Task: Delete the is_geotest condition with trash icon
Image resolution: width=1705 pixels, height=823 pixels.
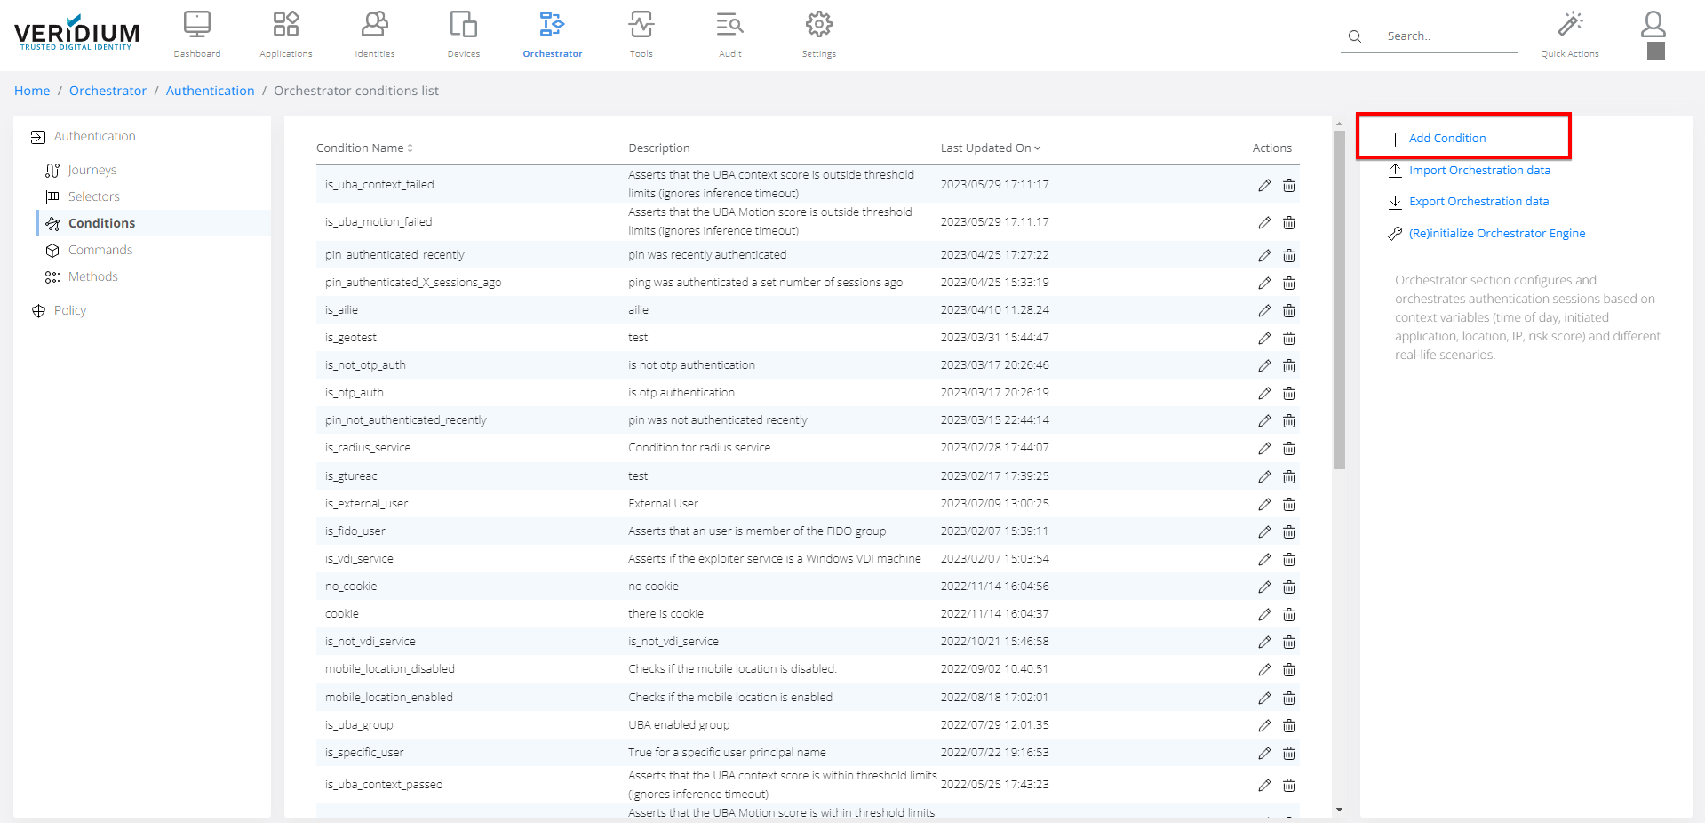Action: click(1288, 338)
